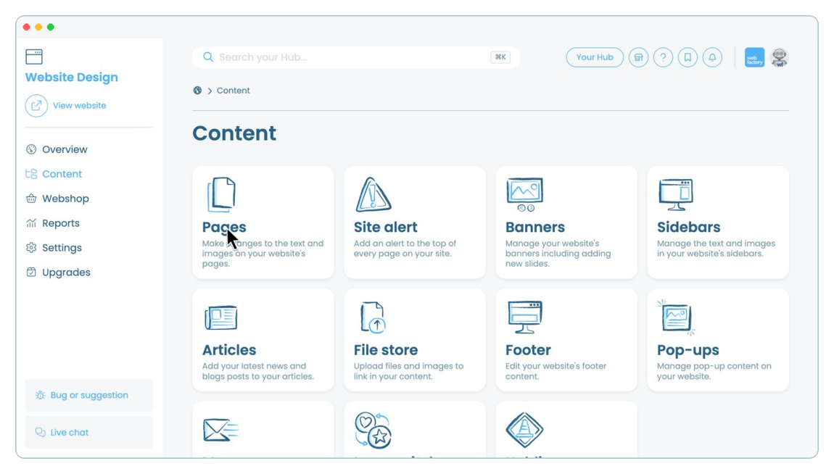The image size is (834, 474).
Task: Select the Pop-ups image icon
Action: [676, 317]
